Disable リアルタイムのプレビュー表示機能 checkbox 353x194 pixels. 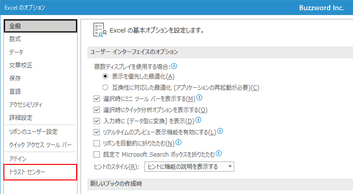coord(97,132)
